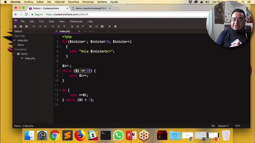The image size is (255, 143).
Task: Click the Demo › index.php breadcrumb path
Action: pos(24,126)
